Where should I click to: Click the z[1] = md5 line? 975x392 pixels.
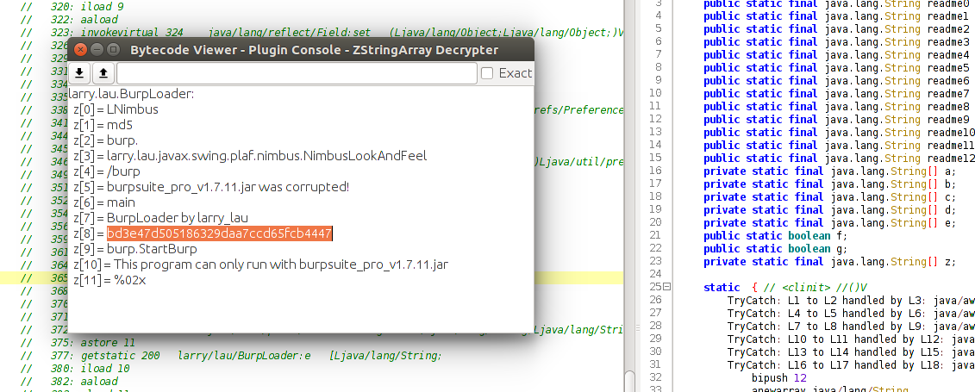tap(103, 125)
